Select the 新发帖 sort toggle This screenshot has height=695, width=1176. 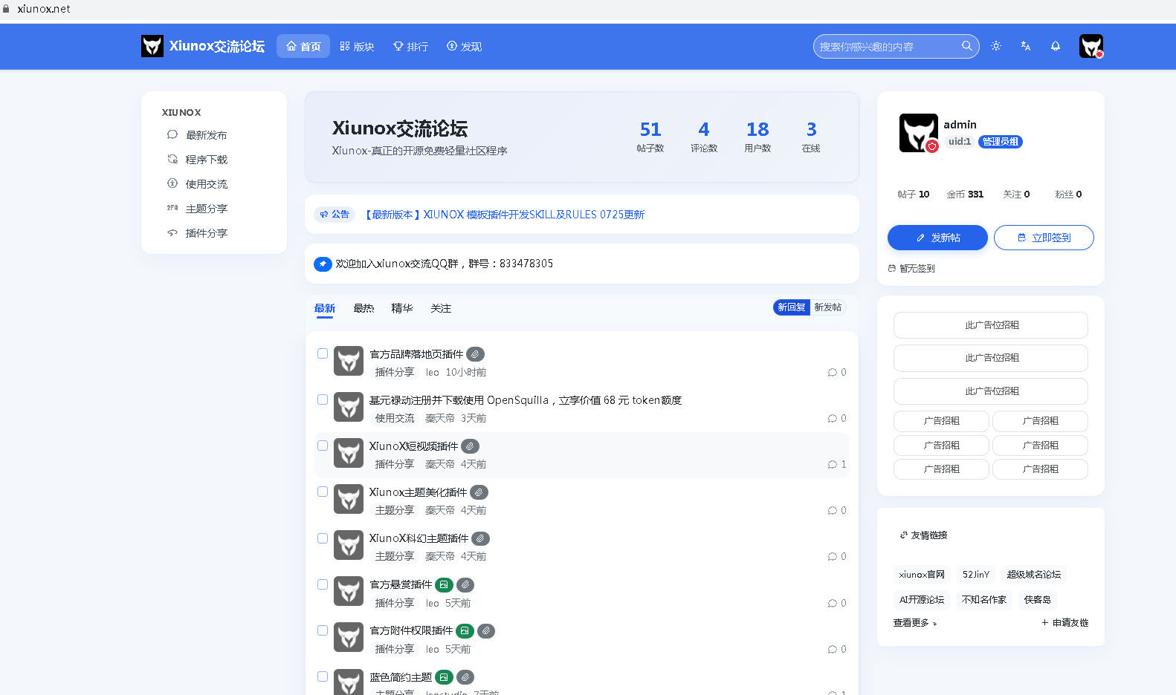tap(827, 307)
